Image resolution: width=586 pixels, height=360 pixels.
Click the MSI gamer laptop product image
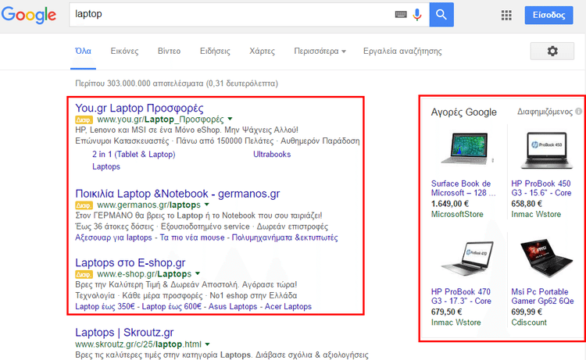tap(546, 258)
